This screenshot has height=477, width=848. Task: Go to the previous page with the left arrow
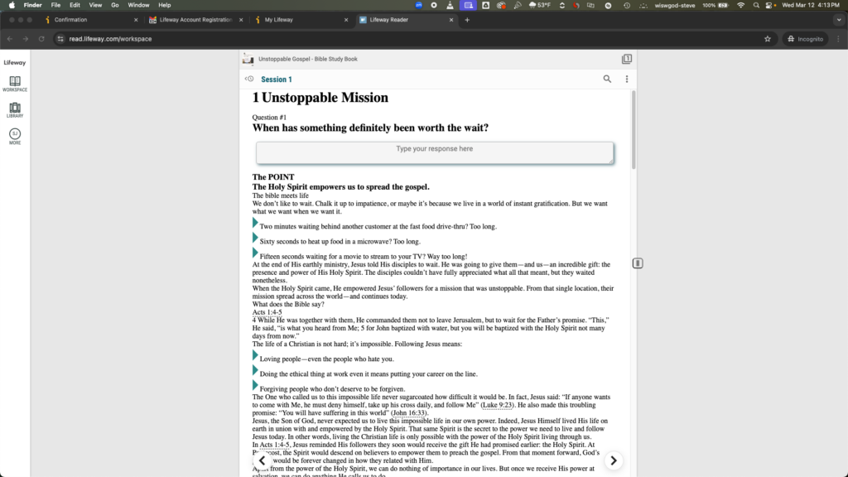click(263, 460)
